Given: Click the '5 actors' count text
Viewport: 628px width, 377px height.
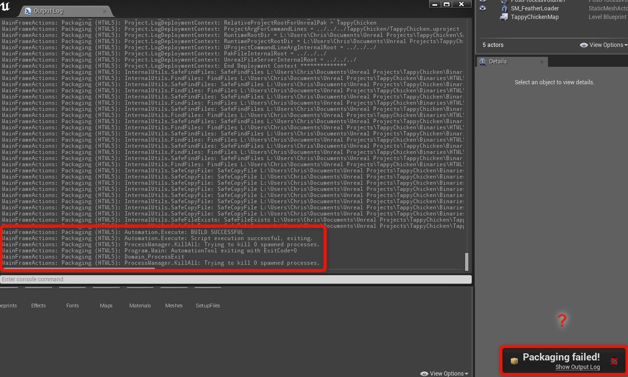Looking at the screenshot, I should (493, 45).
